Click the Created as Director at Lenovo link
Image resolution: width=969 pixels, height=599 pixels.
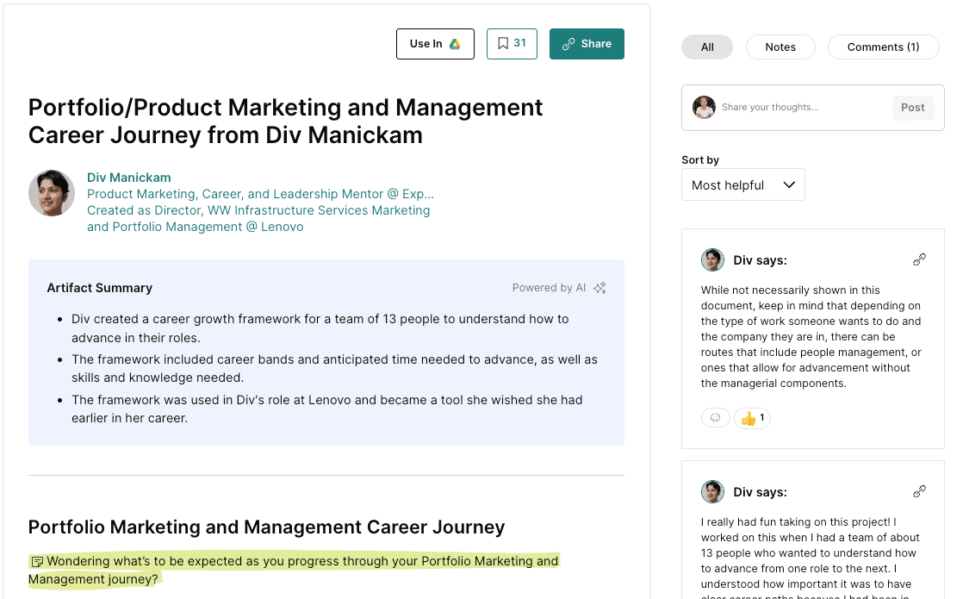pos(258,219)
